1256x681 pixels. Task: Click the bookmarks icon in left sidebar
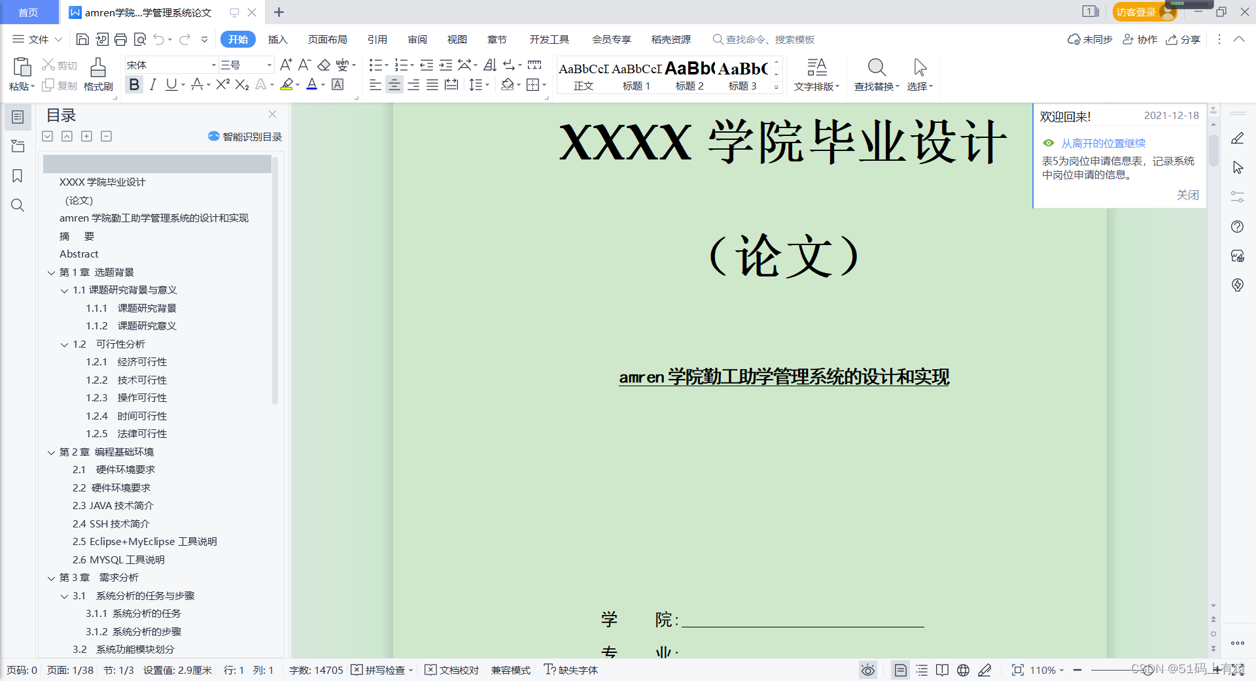[x=18, y=176]
